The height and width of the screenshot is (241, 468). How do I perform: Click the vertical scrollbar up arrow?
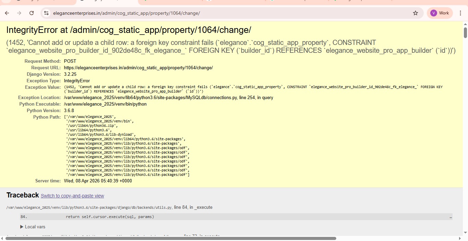(465, 24)
